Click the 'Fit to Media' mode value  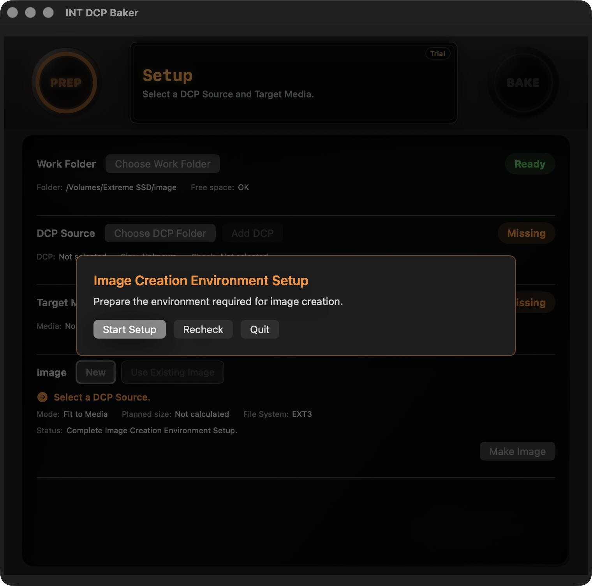click(85, 414)
